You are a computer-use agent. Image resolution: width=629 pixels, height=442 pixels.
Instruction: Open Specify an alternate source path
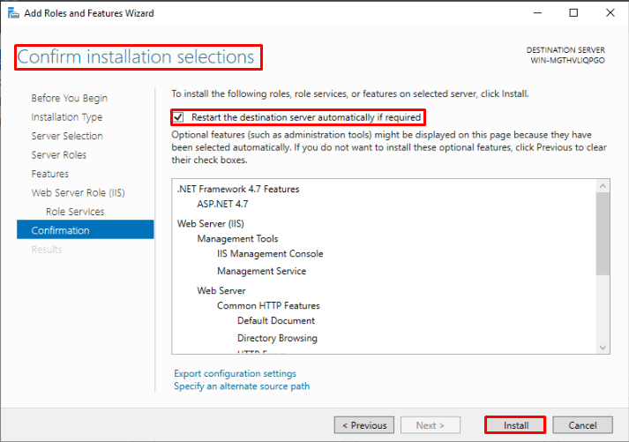(242, 386)
